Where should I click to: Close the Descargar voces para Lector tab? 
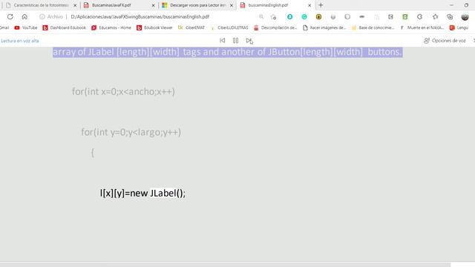231,5
